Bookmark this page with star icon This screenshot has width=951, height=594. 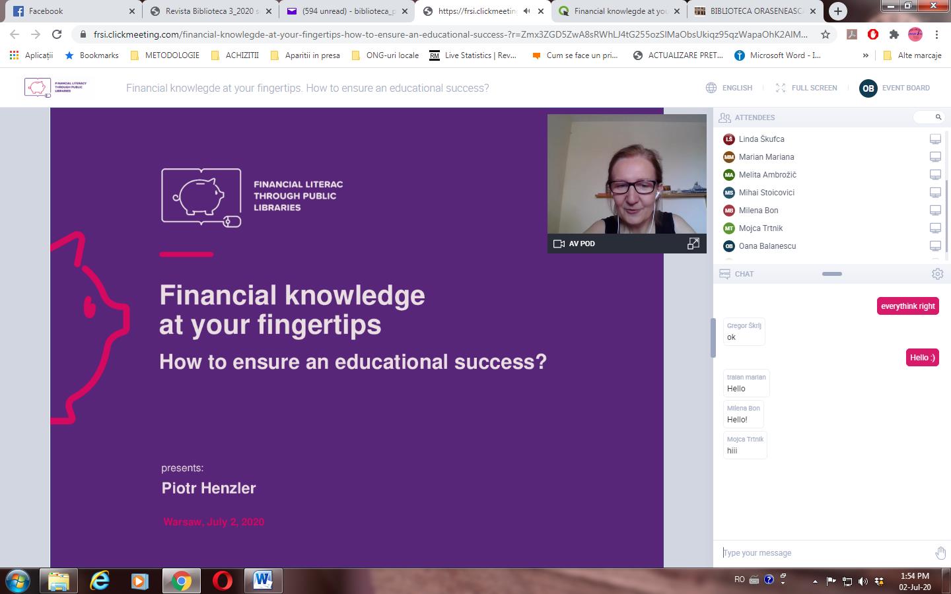826,34
